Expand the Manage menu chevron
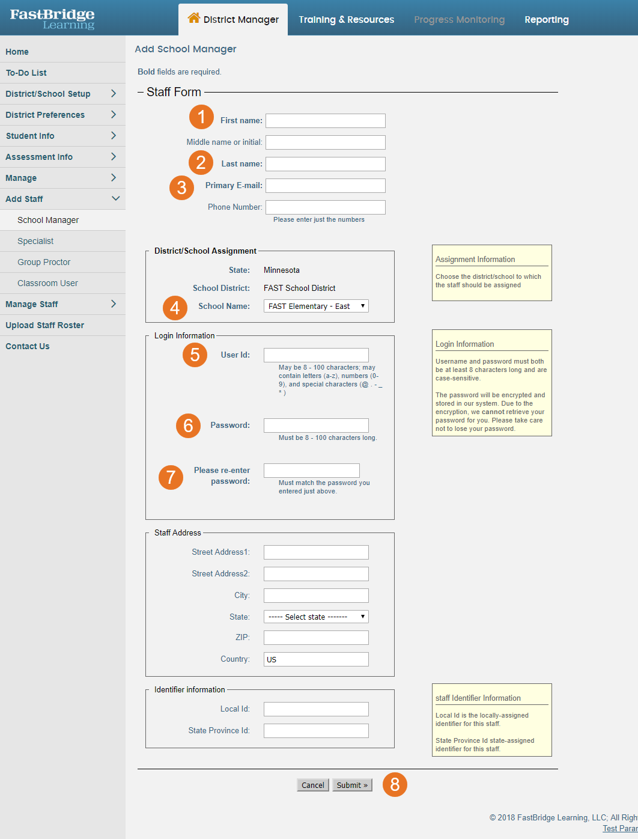 [x=114, y=177]
